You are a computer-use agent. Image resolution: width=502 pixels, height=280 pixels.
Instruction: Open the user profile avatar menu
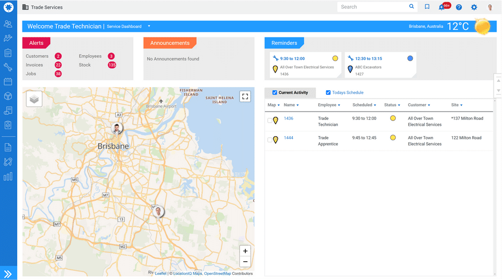click(x=490, y=7)
